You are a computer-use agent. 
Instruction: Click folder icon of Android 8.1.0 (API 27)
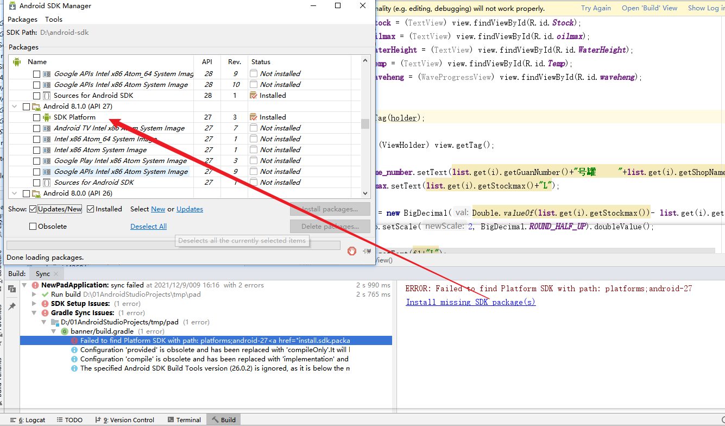[36, 106]
